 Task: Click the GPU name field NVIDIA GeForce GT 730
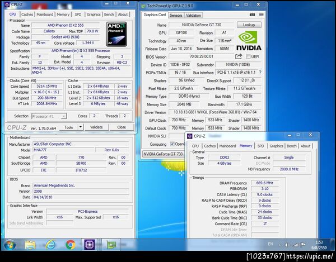(x=202, y=25)
